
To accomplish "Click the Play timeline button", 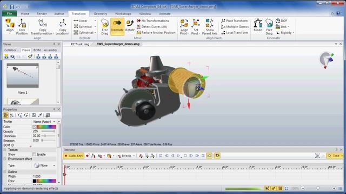I will [179, 156].
